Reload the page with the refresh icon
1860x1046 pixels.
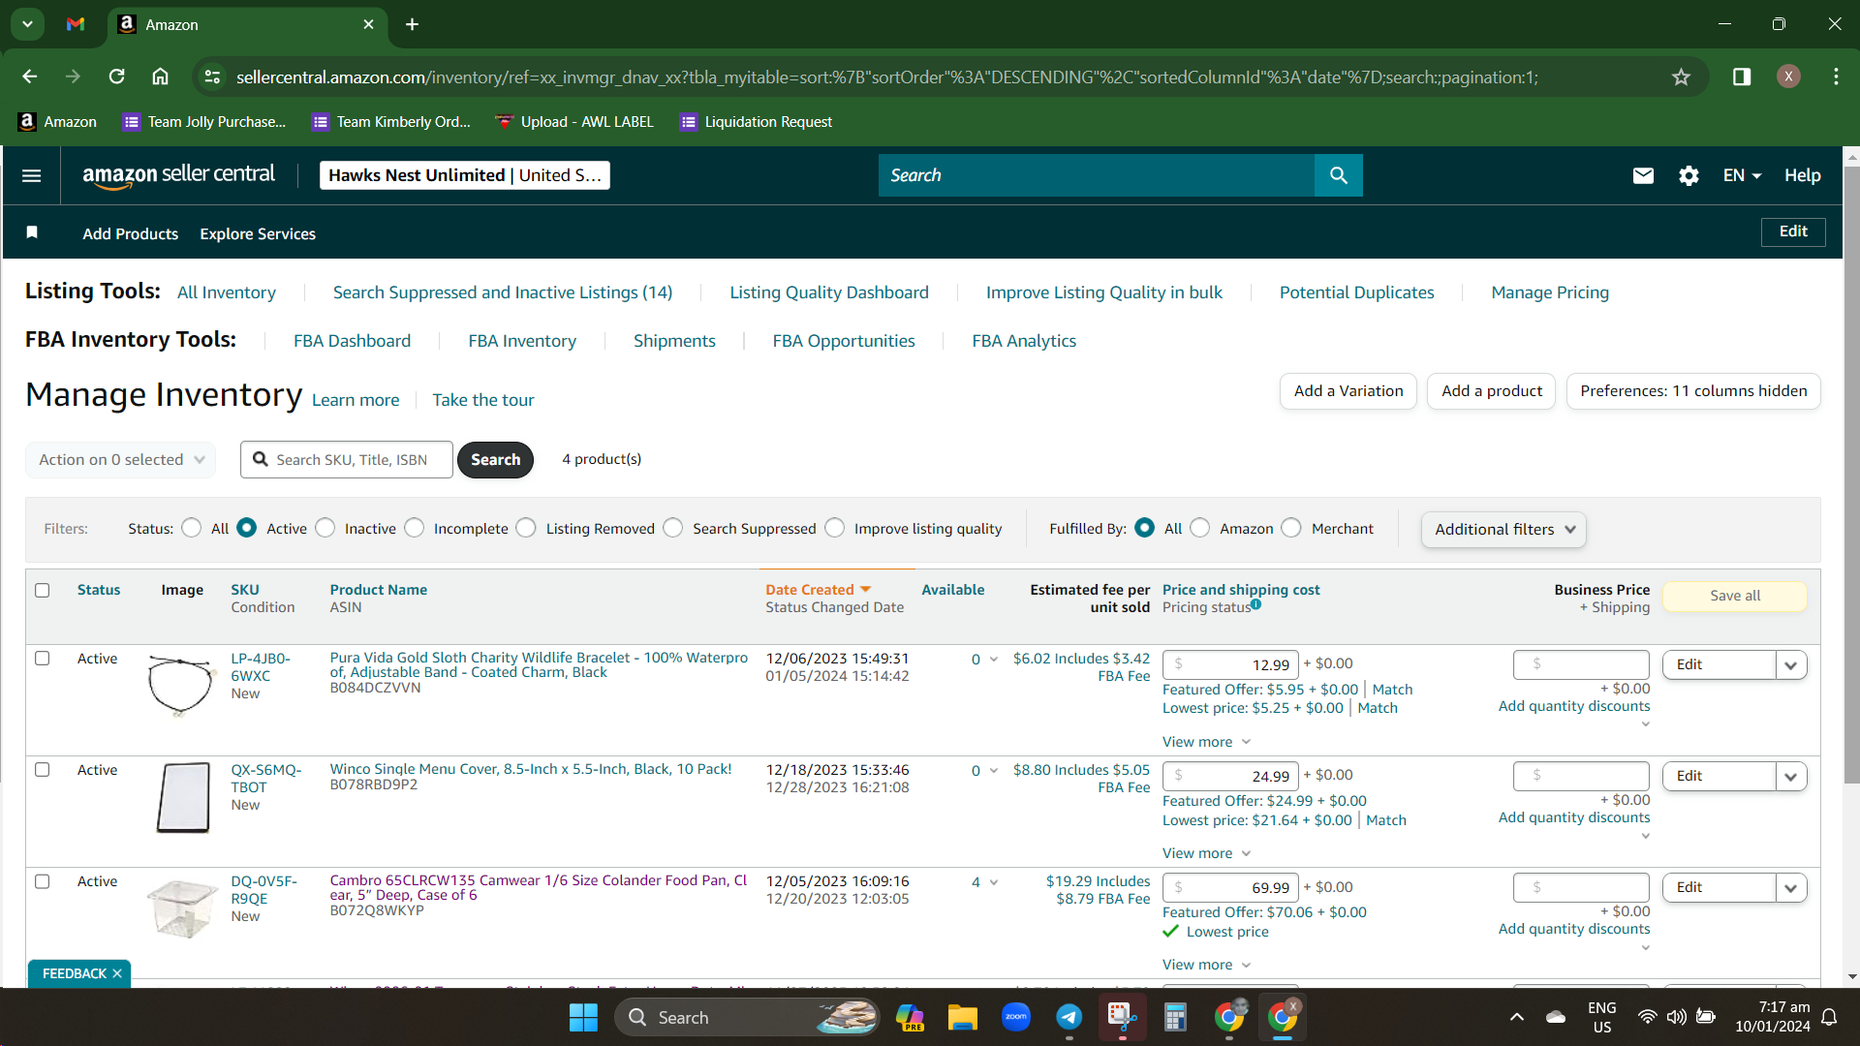[x=116, y=77]
